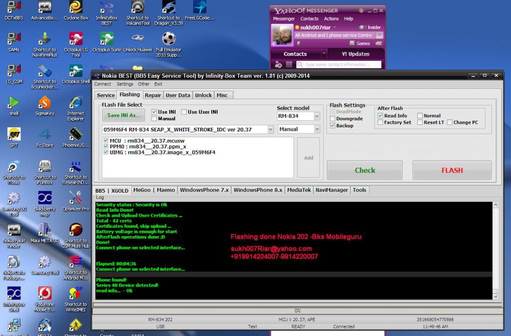The height and width of the screenshot is (336, 511).
Task: Open the LG_GSM desktop icon
Action: tap(13, 74)
